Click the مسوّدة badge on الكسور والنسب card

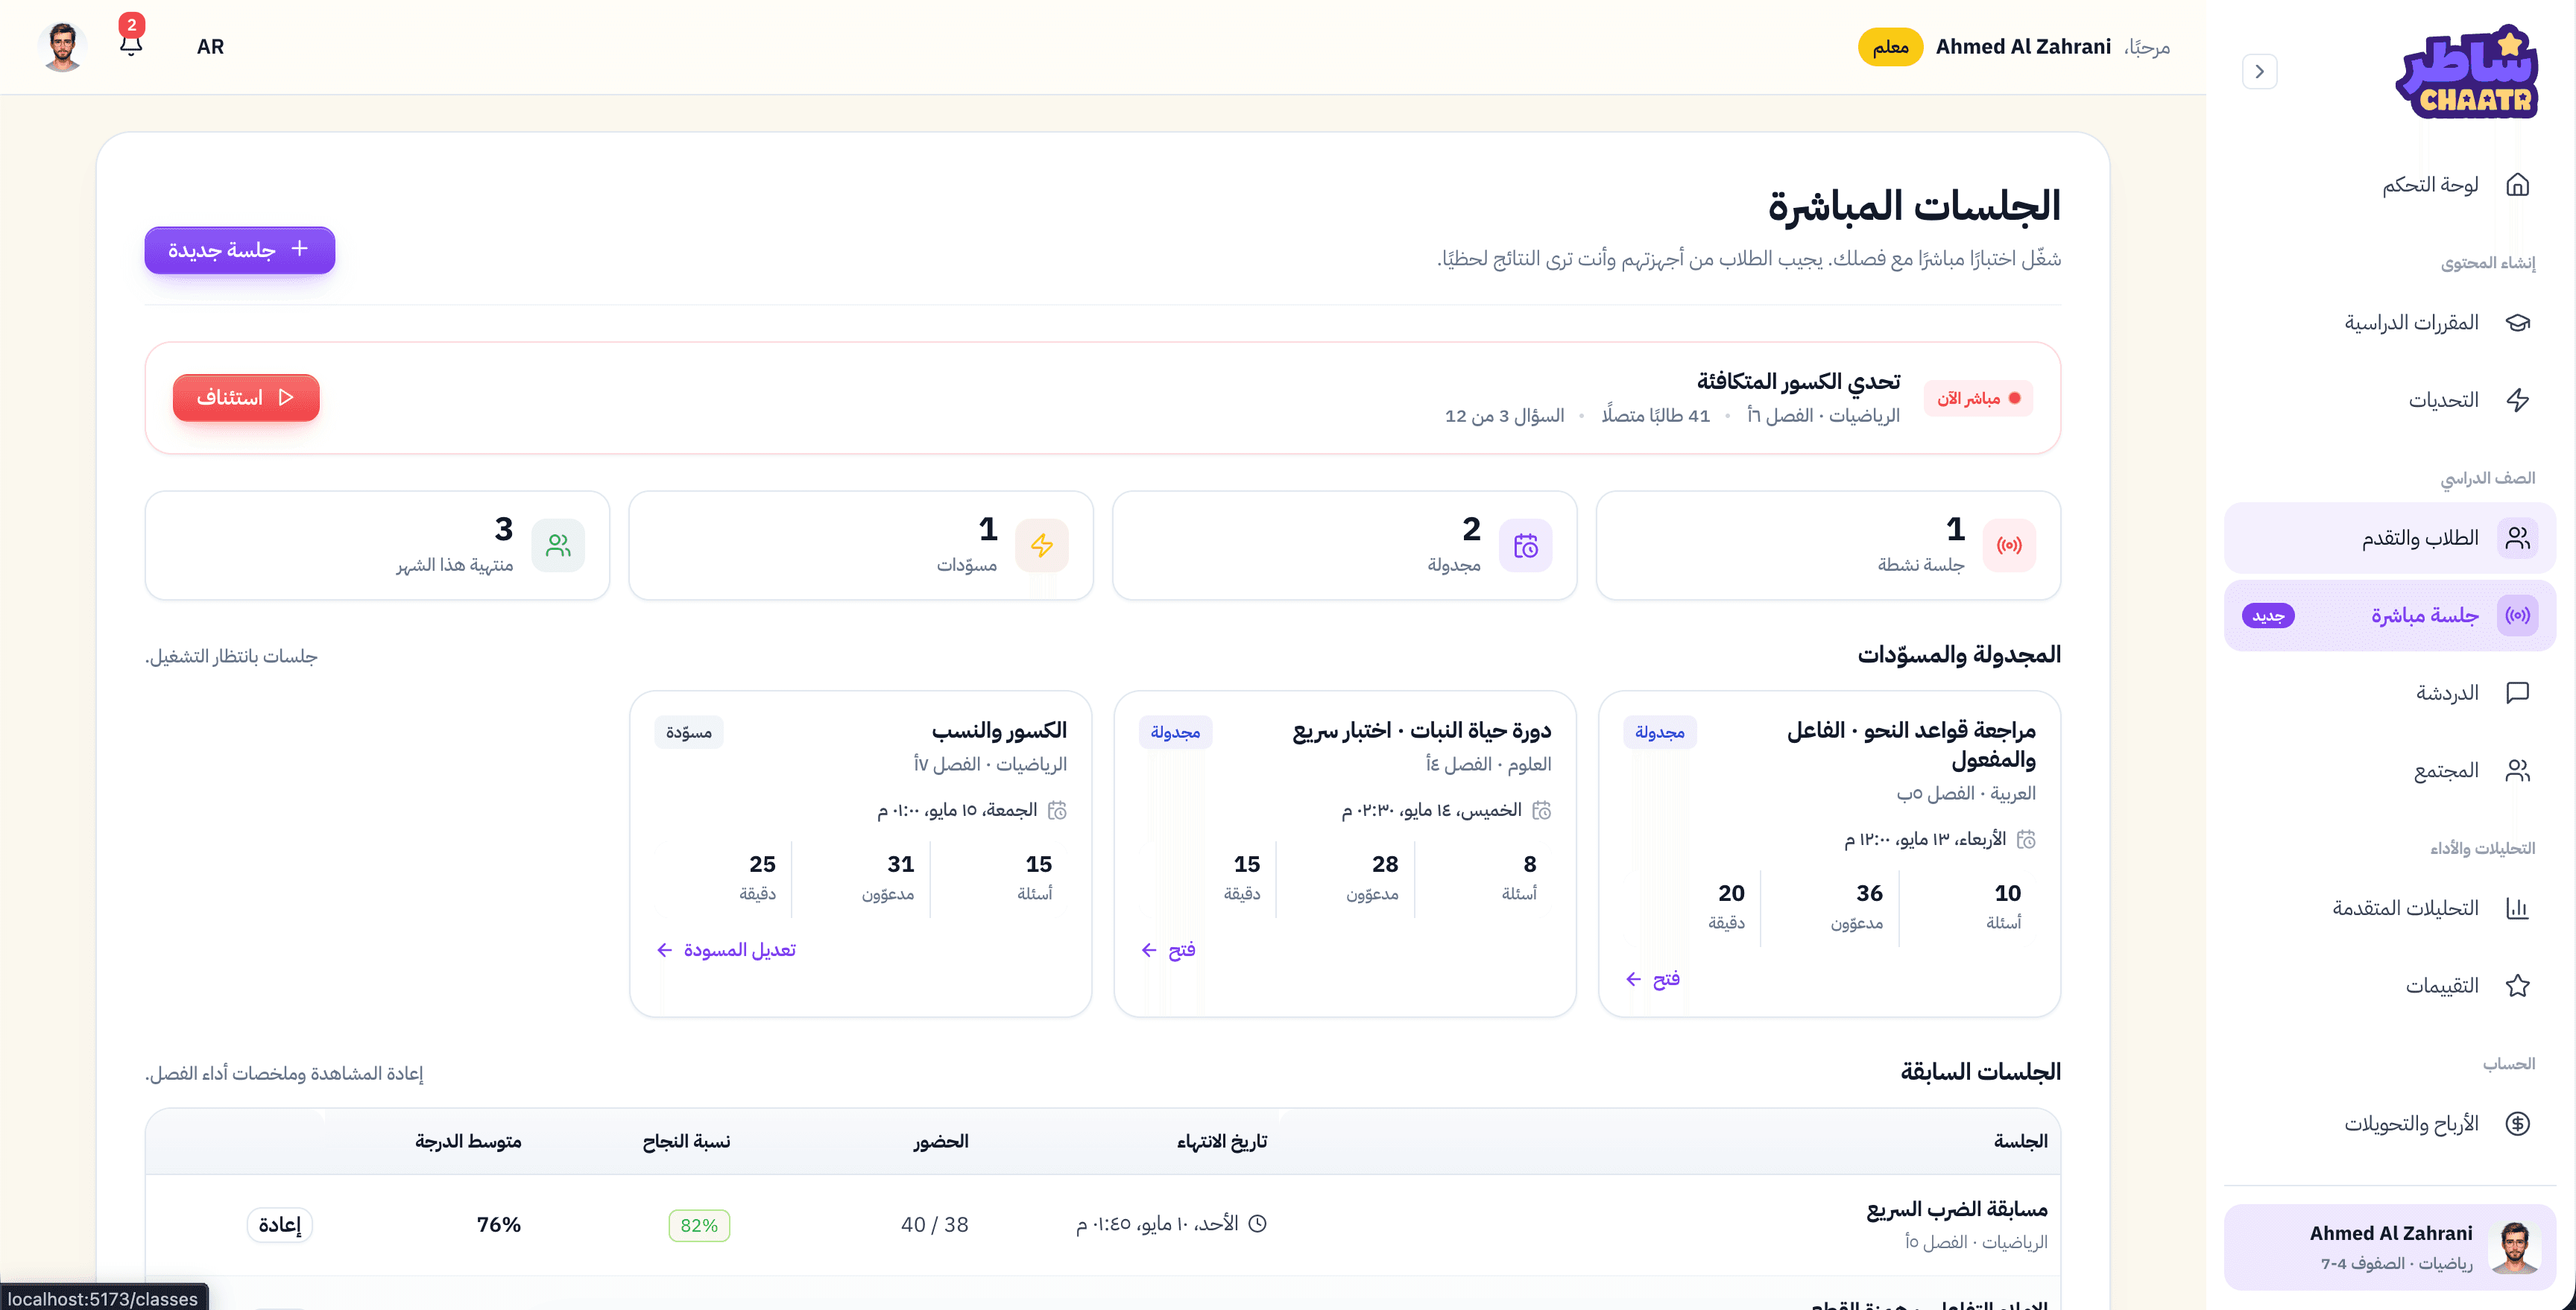pyautogui.click(x=689, y=732)
